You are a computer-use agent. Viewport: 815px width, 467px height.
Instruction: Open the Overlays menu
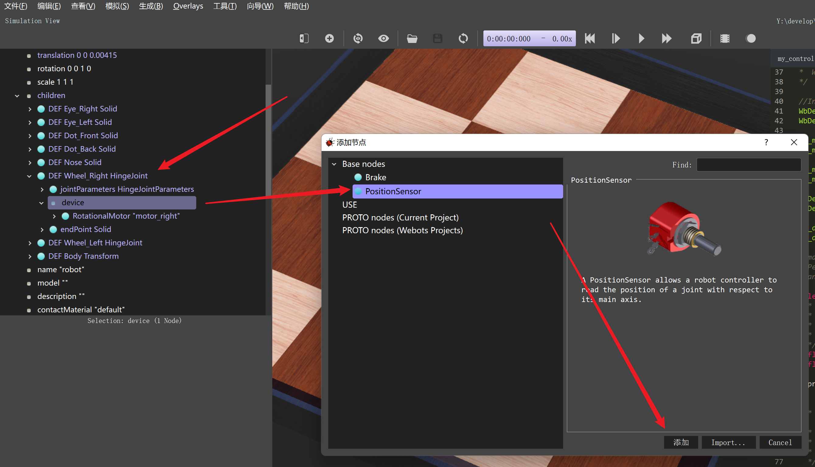(188, 6)
